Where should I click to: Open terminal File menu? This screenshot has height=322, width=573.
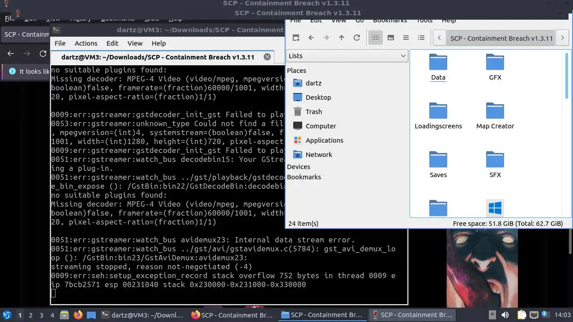60,43
